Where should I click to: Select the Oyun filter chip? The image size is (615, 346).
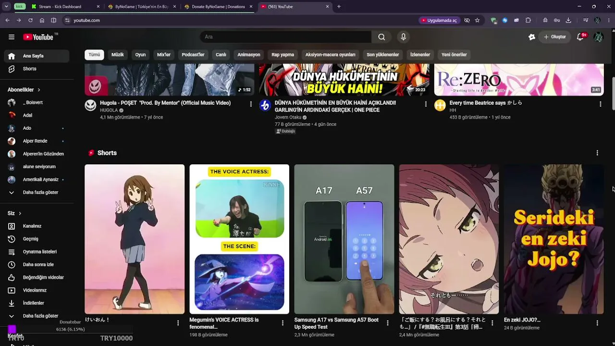[x=140, y=55]
